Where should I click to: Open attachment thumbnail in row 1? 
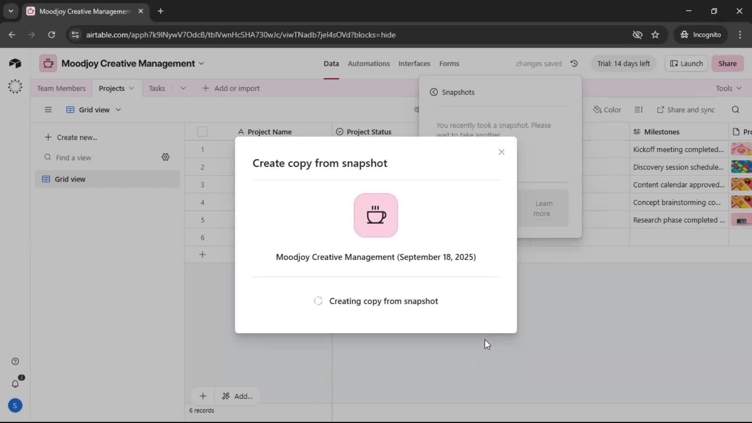coord(741,149)
